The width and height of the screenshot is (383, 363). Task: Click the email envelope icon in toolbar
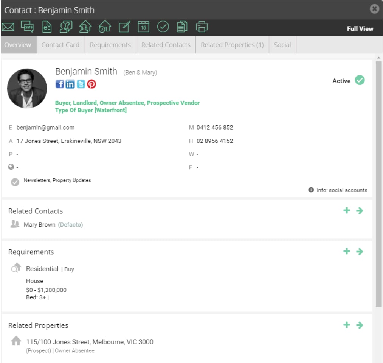pos(8,27)
